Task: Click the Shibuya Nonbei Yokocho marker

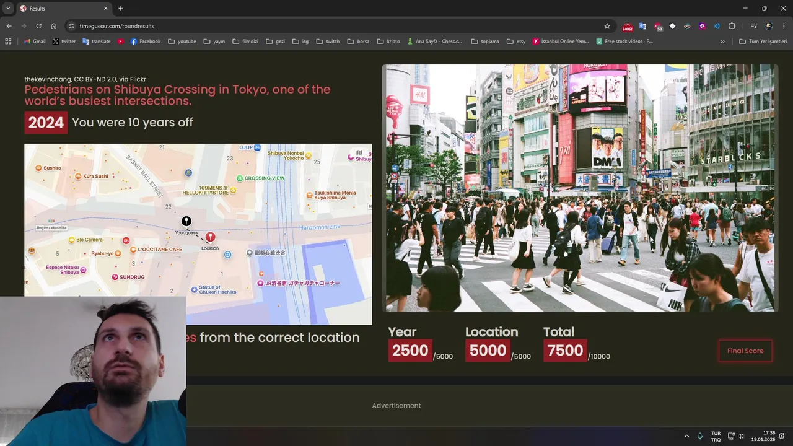Action: point(309,155)
